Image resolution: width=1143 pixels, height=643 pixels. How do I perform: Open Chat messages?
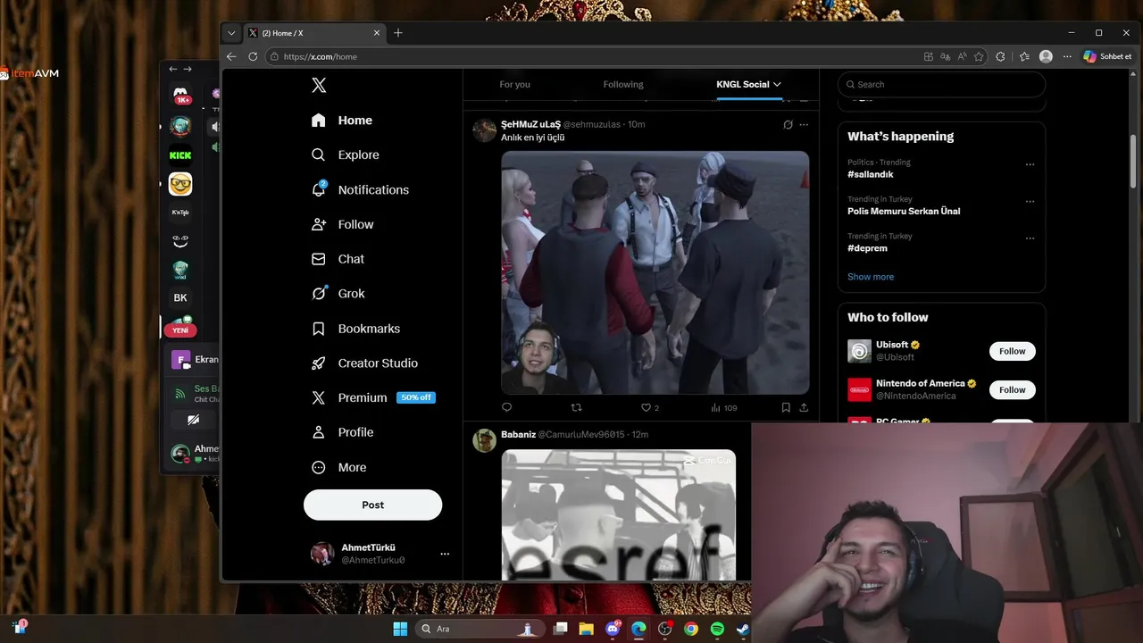tap(338, 259)
